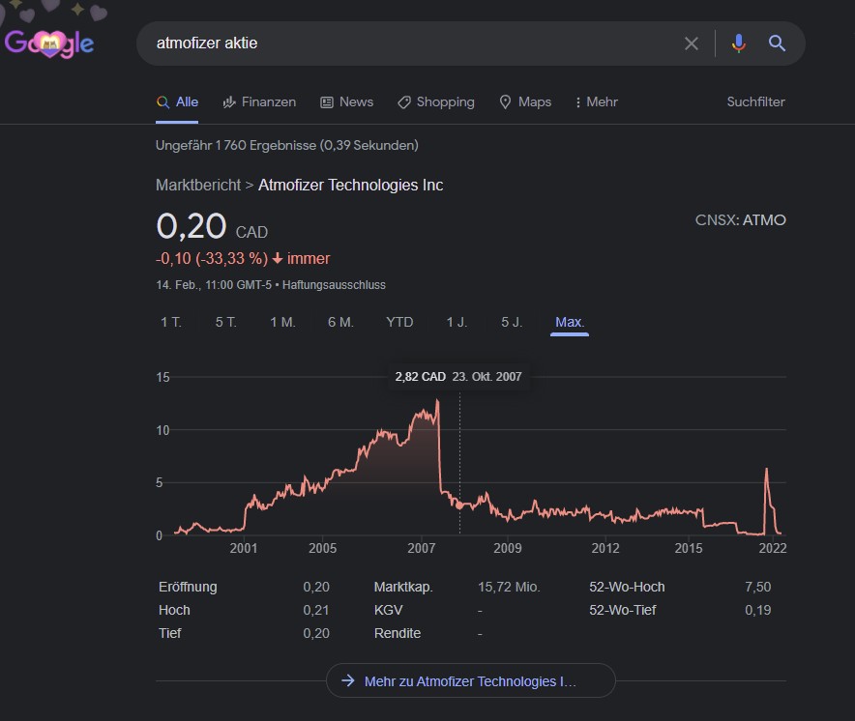Switch to the News results tab
This screenshot has width=855, height=721.
[346, 102]
